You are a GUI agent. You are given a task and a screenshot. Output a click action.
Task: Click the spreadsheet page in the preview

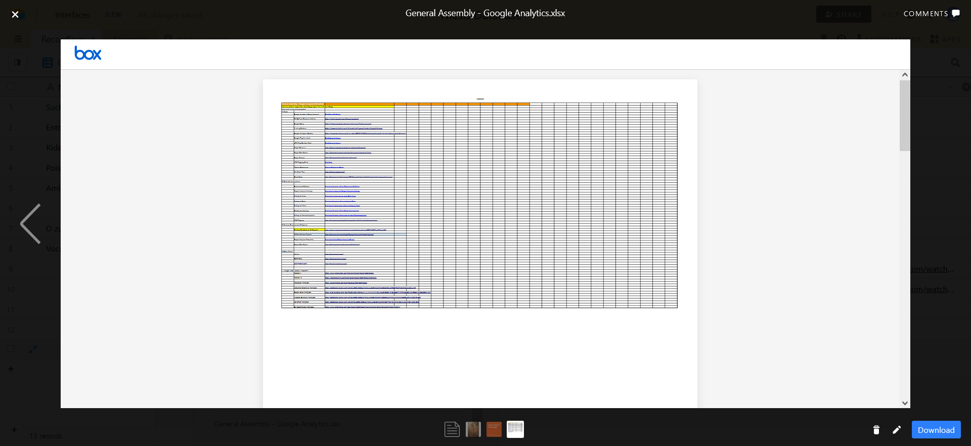(480, 243)
